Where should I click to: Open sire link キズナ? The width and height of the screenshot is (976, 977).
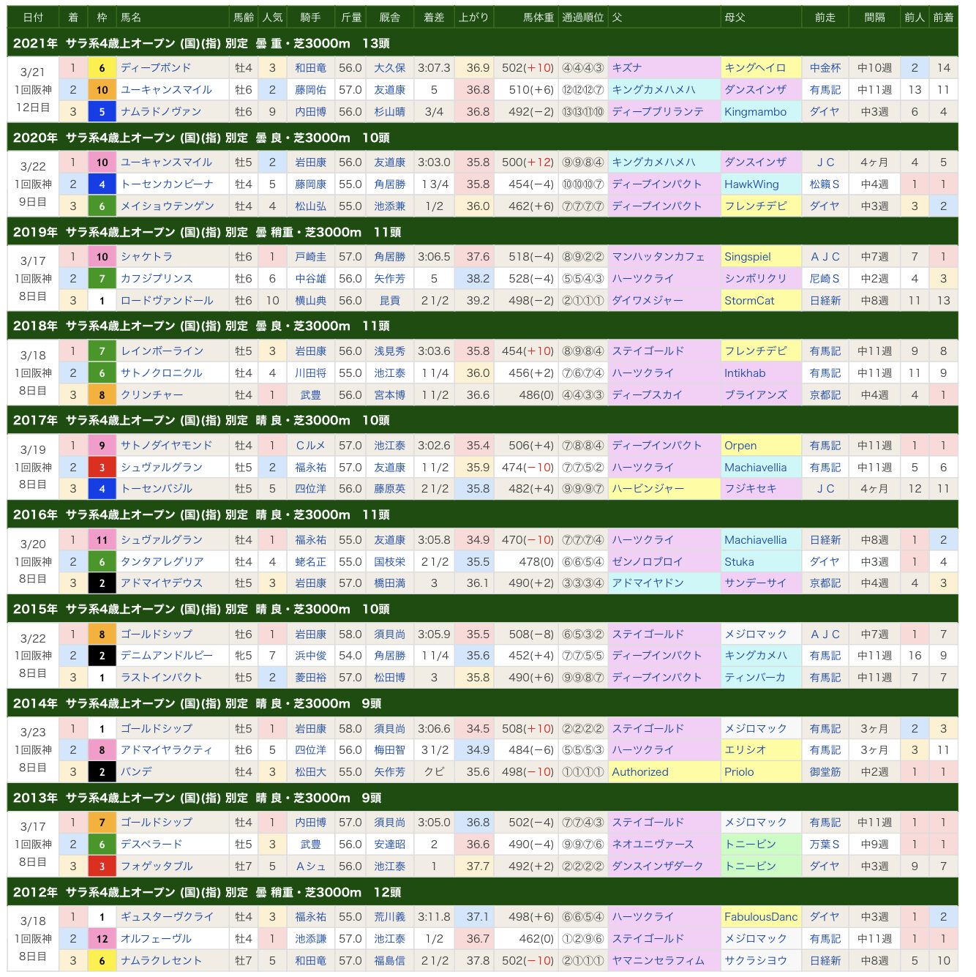pyautogui.click(x=627, y=68)
